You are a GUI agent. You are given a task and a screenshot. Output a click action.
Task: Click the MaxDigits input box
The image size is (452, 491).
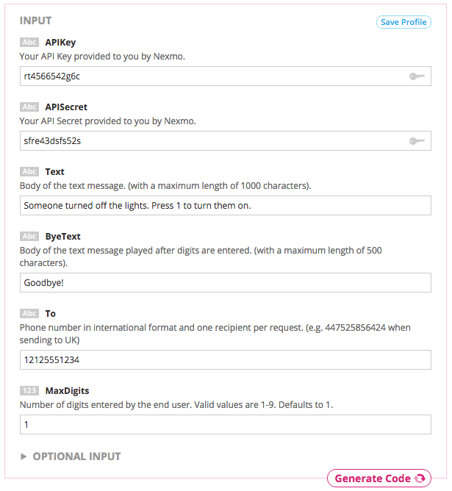point(225,424)
